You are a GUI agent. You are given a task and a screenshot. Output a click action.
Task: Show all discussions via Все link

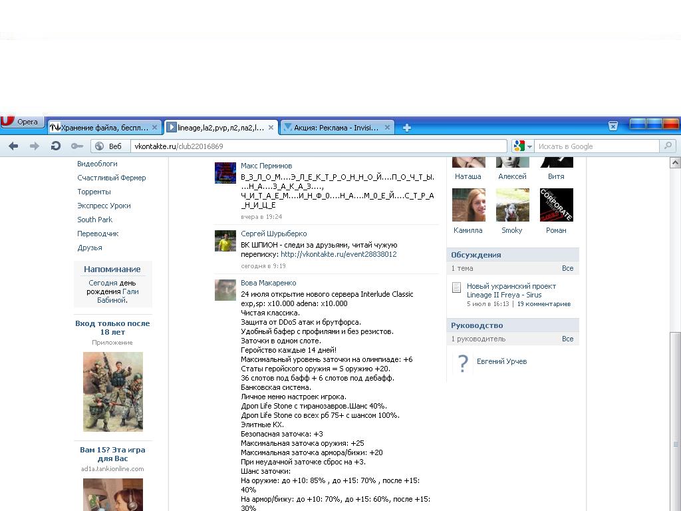tap(567, 268)
